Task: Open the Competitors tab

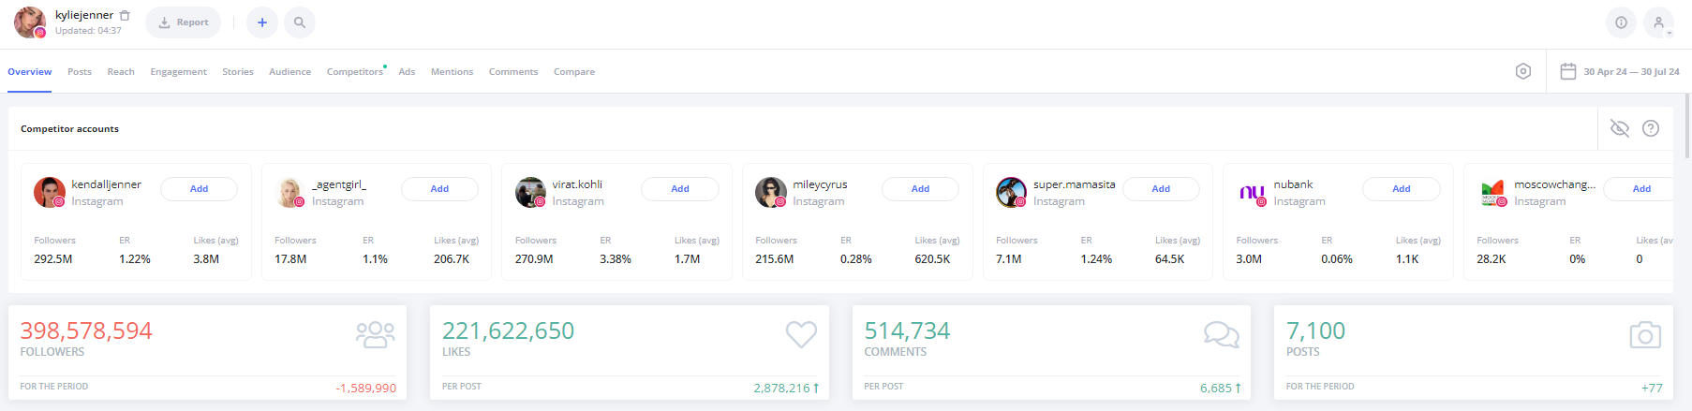Action: point(354,72)
